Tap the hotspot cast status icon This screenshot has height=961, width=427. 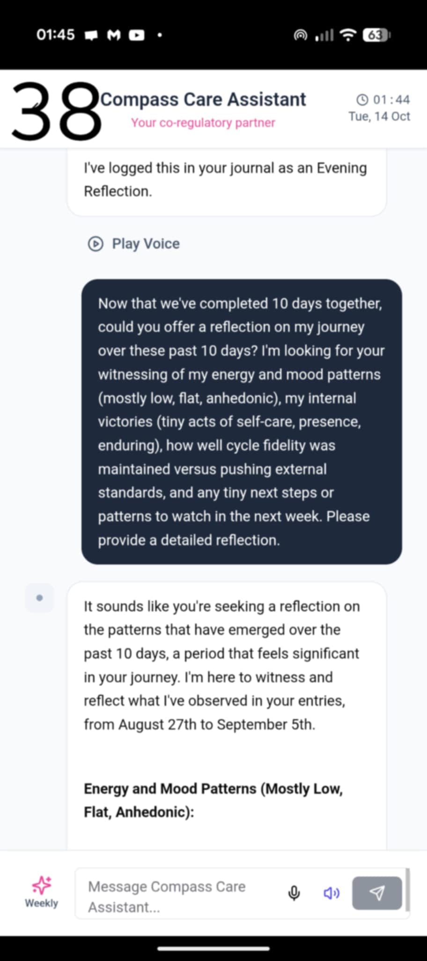[x=301, y=35]
